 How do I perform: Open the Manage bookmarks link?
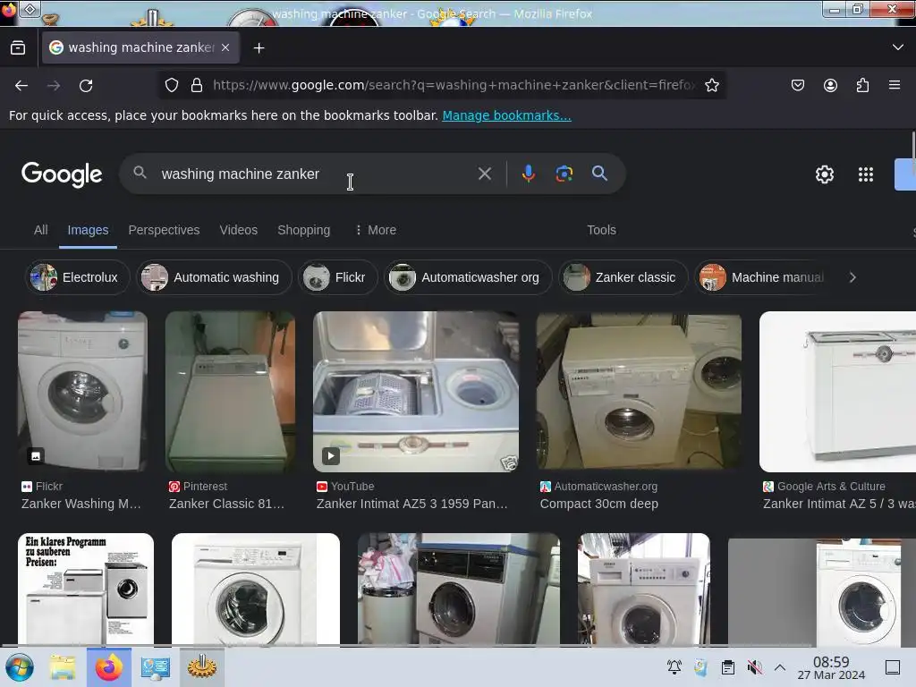(x=506, y=115)
